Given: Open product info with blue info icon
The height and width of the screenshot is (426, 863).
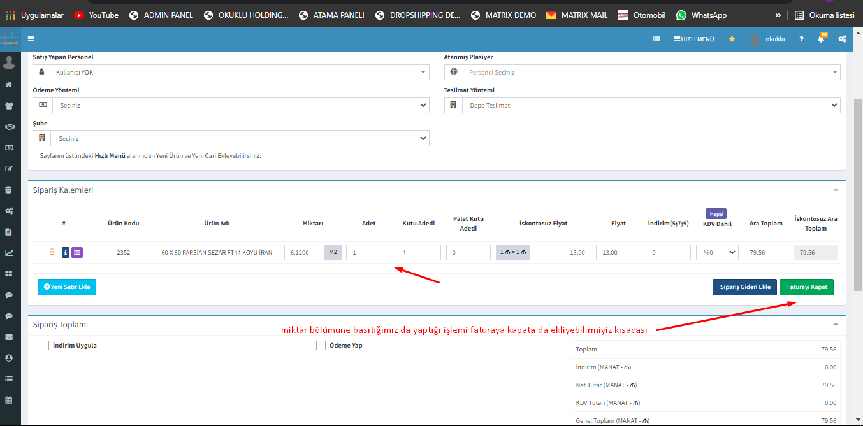Looking at the screenshot, I should pos(65,253).
